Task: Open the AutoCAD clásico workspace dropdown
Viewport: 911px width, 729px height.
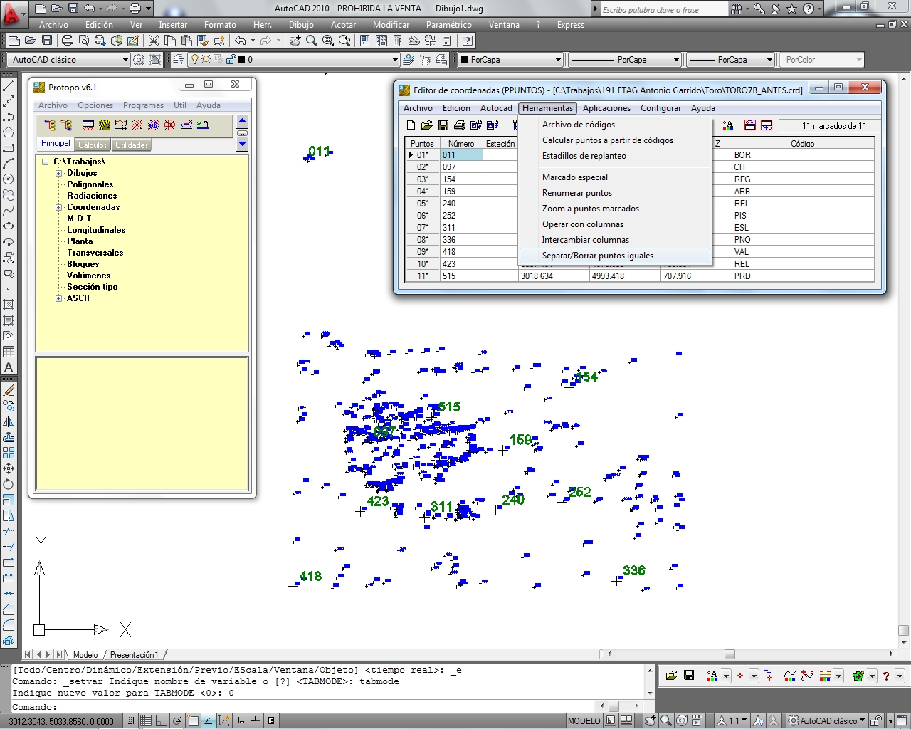Action: click(x=68, y=60)
